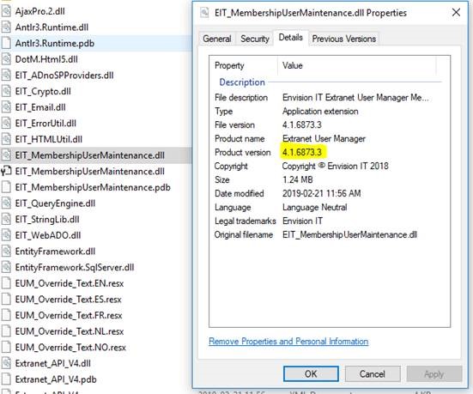Click the Original filename value in details
Screen dimensions: 473x394
point(349,234)
